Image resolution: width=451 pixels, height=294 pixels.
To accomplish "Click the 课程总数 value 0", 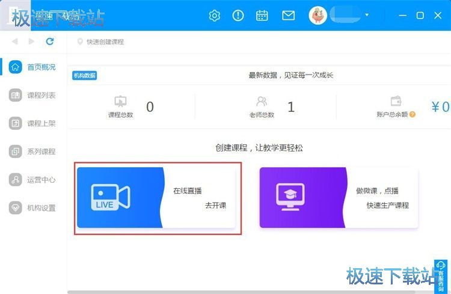I will (150, 107).
